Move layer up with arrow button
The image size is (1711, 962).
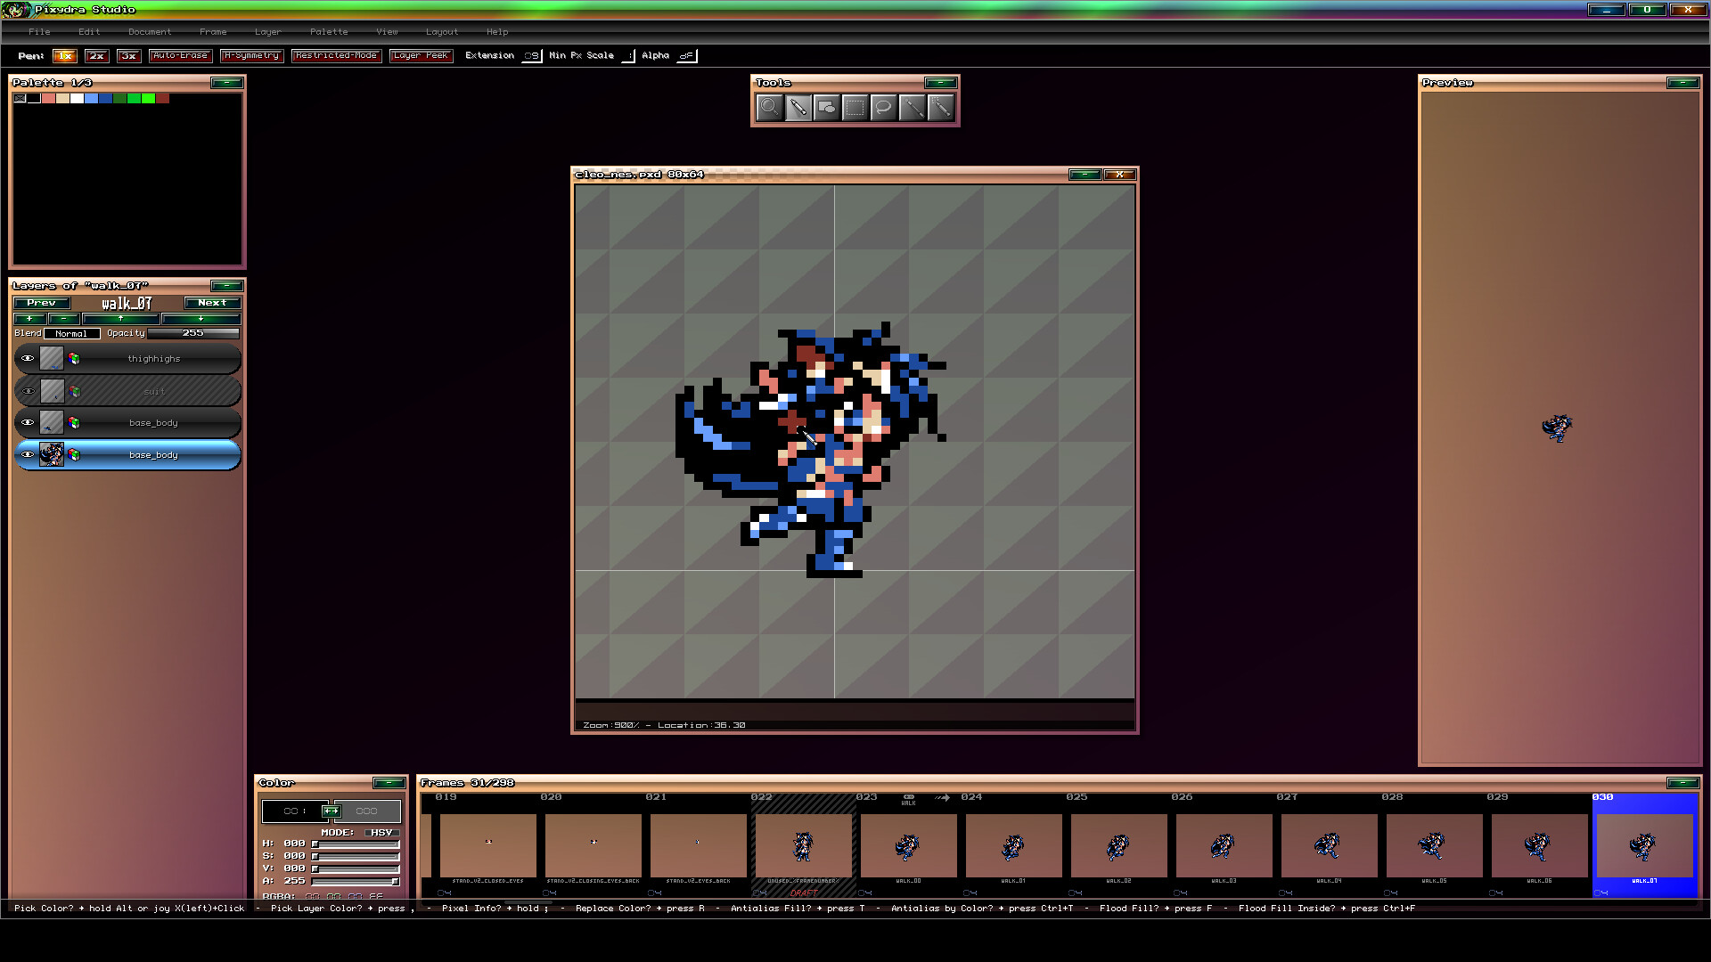pyautogui.click(x=120, y=318)
